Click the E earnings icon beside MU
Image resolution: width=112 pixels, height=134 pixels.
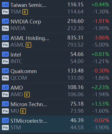23,111
